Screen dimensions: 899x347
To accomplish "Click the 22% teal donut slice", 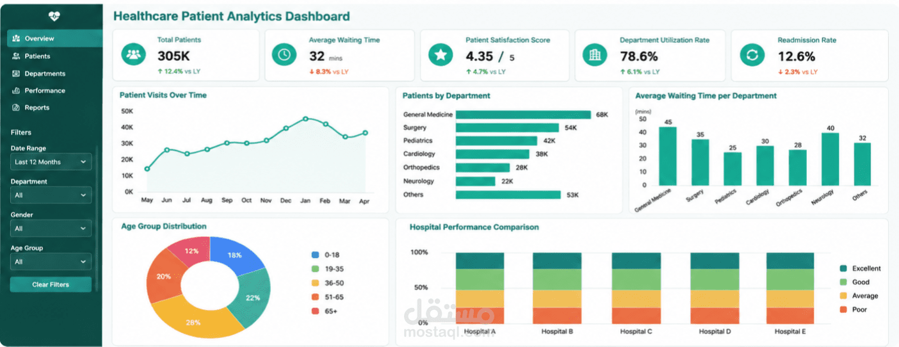I will tap(252, 298).
